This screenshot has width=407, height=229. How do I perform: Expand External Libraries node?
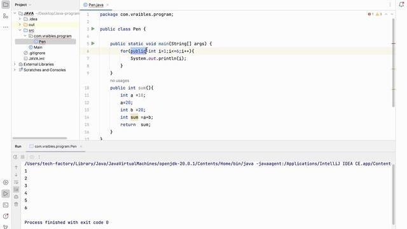(15, 64)
